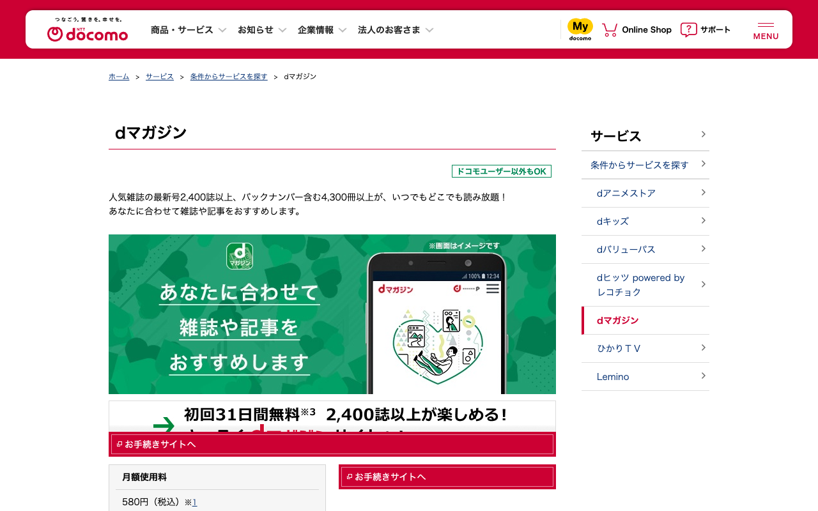Open the My docomo icon

click(x=580, y=29)
